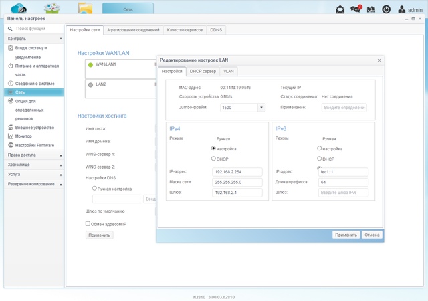Switch to DDNS tab

216,30
